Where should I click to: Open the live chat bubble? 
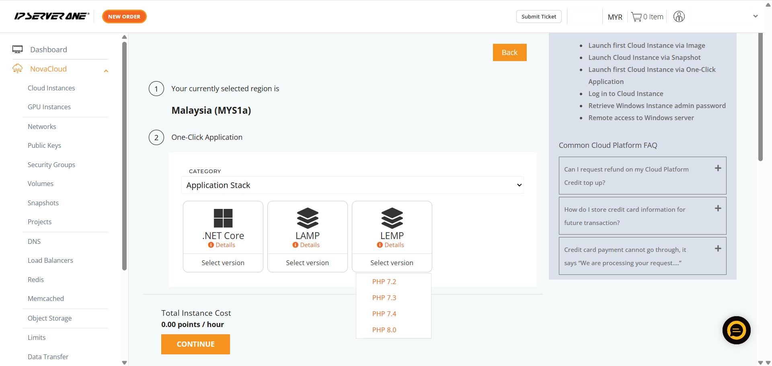tap(736, 330)
